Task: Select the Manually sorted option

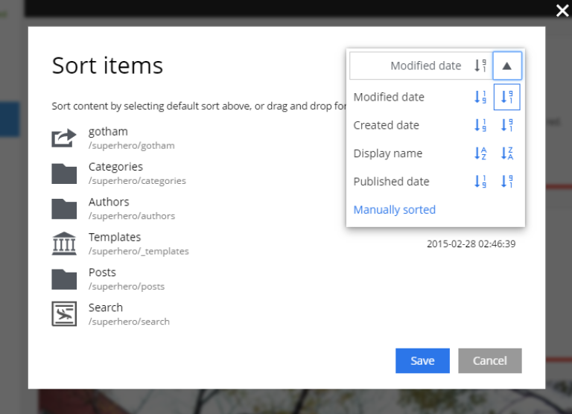Action: click(x=394, y=210)
